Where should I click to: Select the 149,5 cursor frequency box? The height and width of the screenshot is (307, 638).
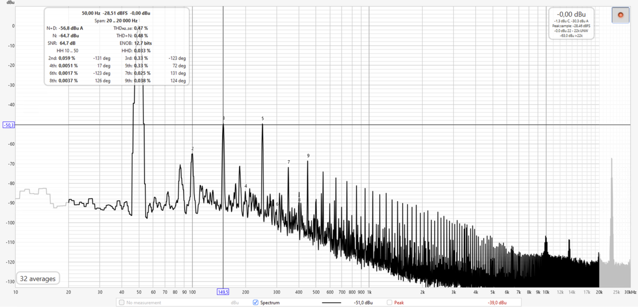click(223, 292)
